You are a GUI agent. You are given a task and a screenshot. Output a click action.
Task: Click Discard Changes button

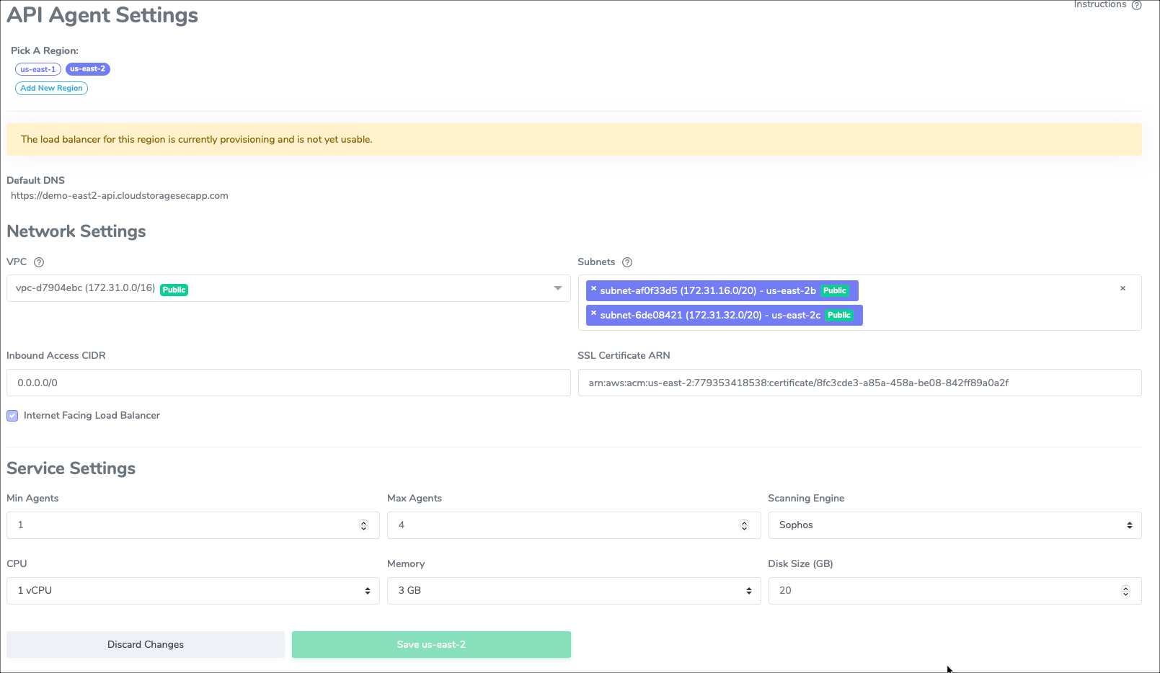[x=146, y=644]
